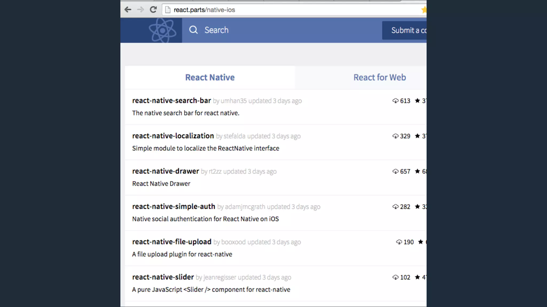Click download icon for react-native-search-bar
The image size is (547, 307).
pos(395,101)
